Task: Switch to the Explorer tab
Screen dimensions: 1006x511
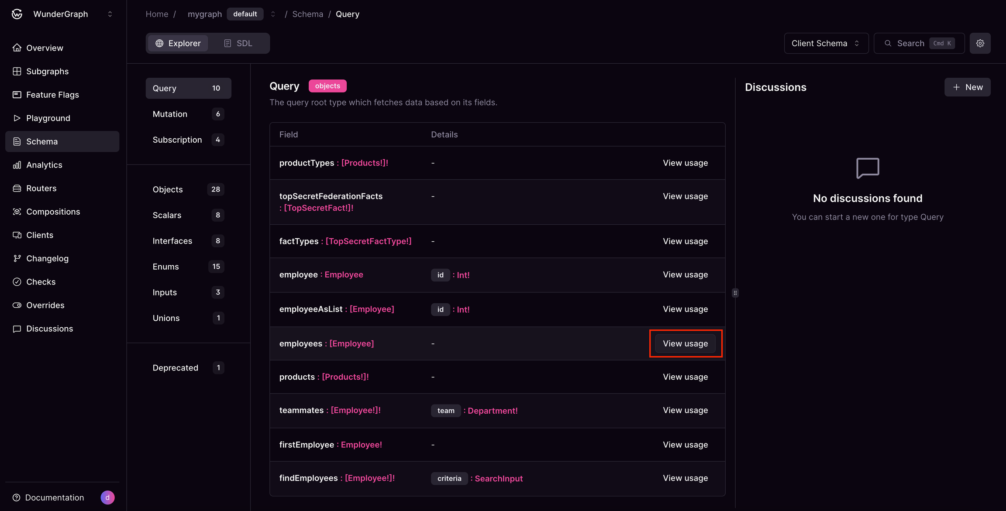Action: click(178, 43)
